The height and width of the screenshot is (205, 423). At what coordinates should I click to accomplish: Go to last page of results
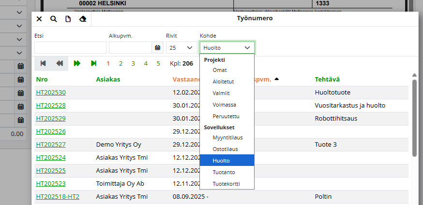(93, 63)
